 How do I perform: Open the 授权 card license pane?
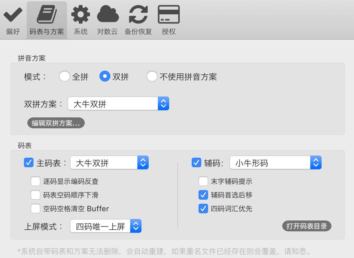pos(169,20)
